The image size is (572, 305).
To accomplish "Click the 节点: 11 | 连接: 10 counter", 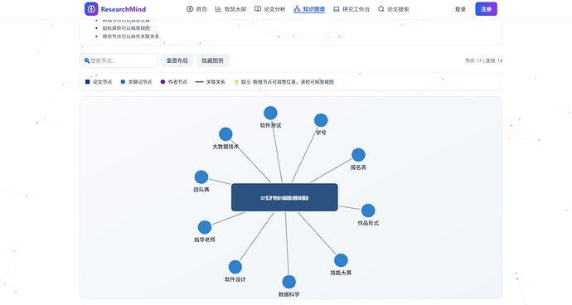I will 484,61.
